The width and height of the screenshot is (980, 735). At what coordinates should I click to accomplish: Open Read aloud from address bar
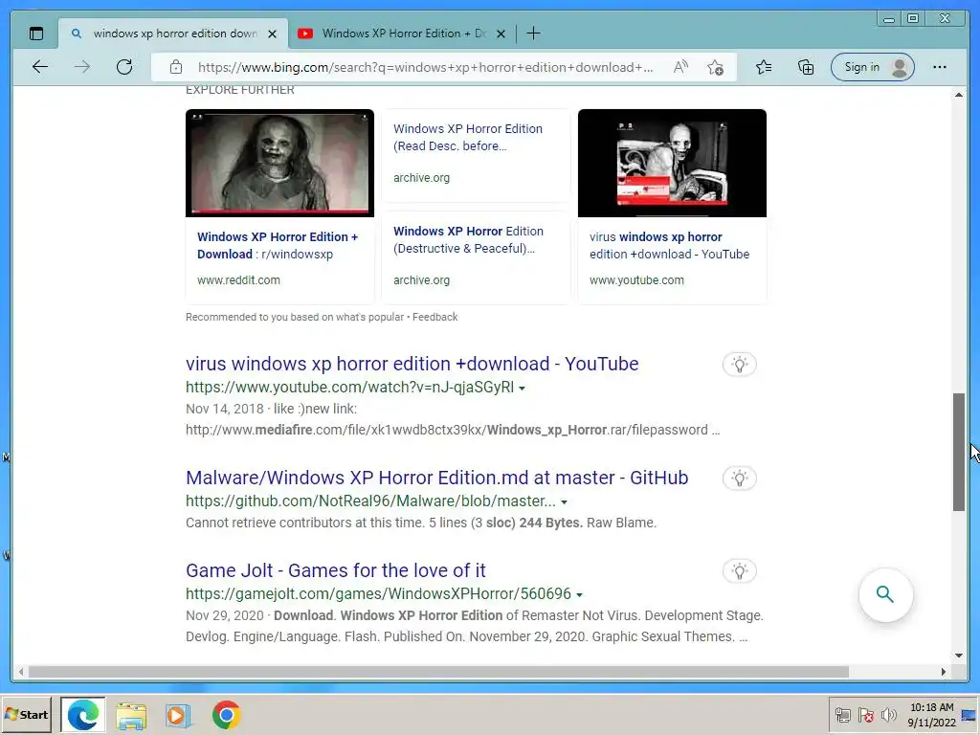coord(680,67)
